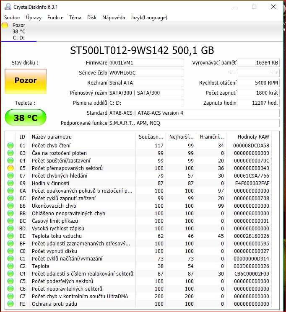Image resolution: width=286 pixels, height=312 pixels.
Task: Click the Standard field ATA8-ACS
Action: pos(194,113)
